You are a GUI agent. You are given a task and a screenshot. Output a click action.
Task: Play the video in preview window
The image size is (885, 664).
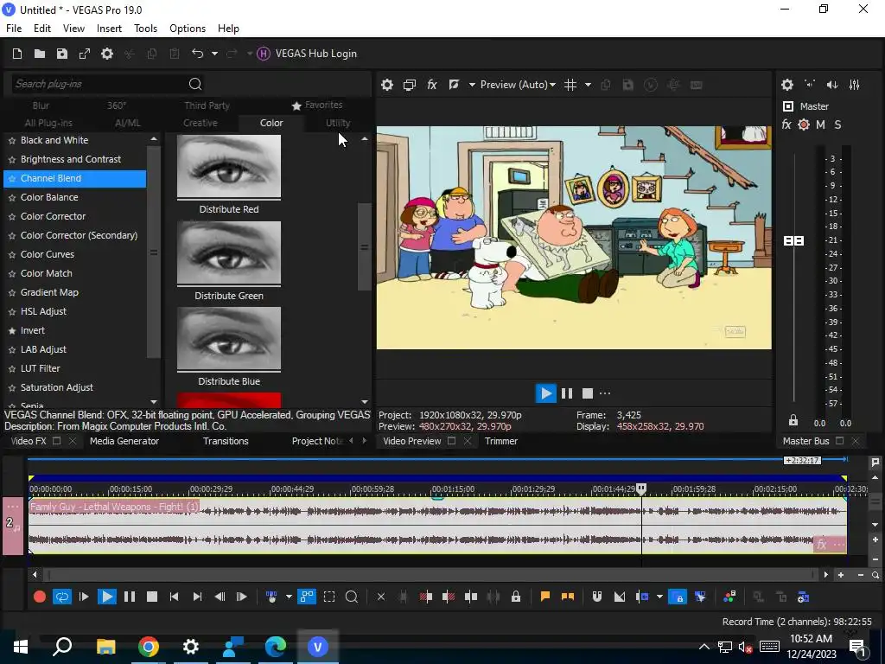[545, 393]
